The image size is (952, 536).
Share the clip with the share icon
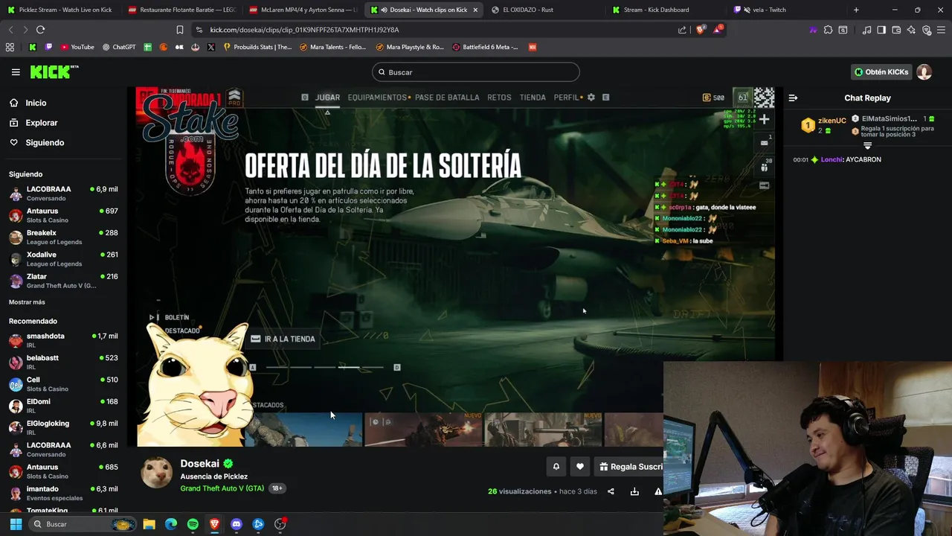pos(611,491)
